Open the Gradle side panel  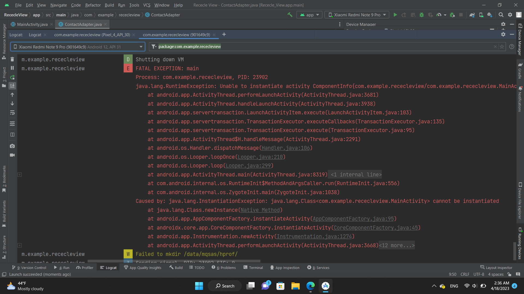point(520,71)
